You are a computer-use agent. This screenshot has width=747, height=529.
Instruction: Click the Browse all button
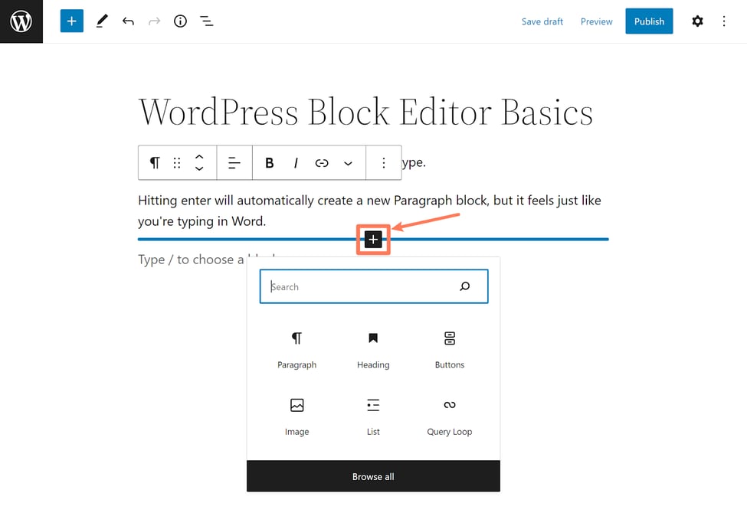coord(373,476)
